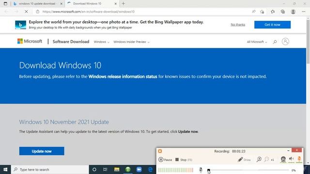Add this page to favorites
This screenshot has height=174, width=310.
[262, 12]
